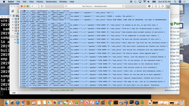Viewport: 189px width, 106px height.
Task: Add a new Safari tab
Action: click(x=168, y=7)
